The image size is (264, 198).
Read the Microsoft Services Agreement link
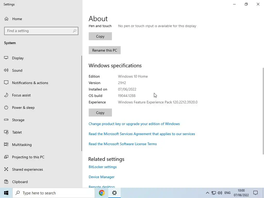142,134
